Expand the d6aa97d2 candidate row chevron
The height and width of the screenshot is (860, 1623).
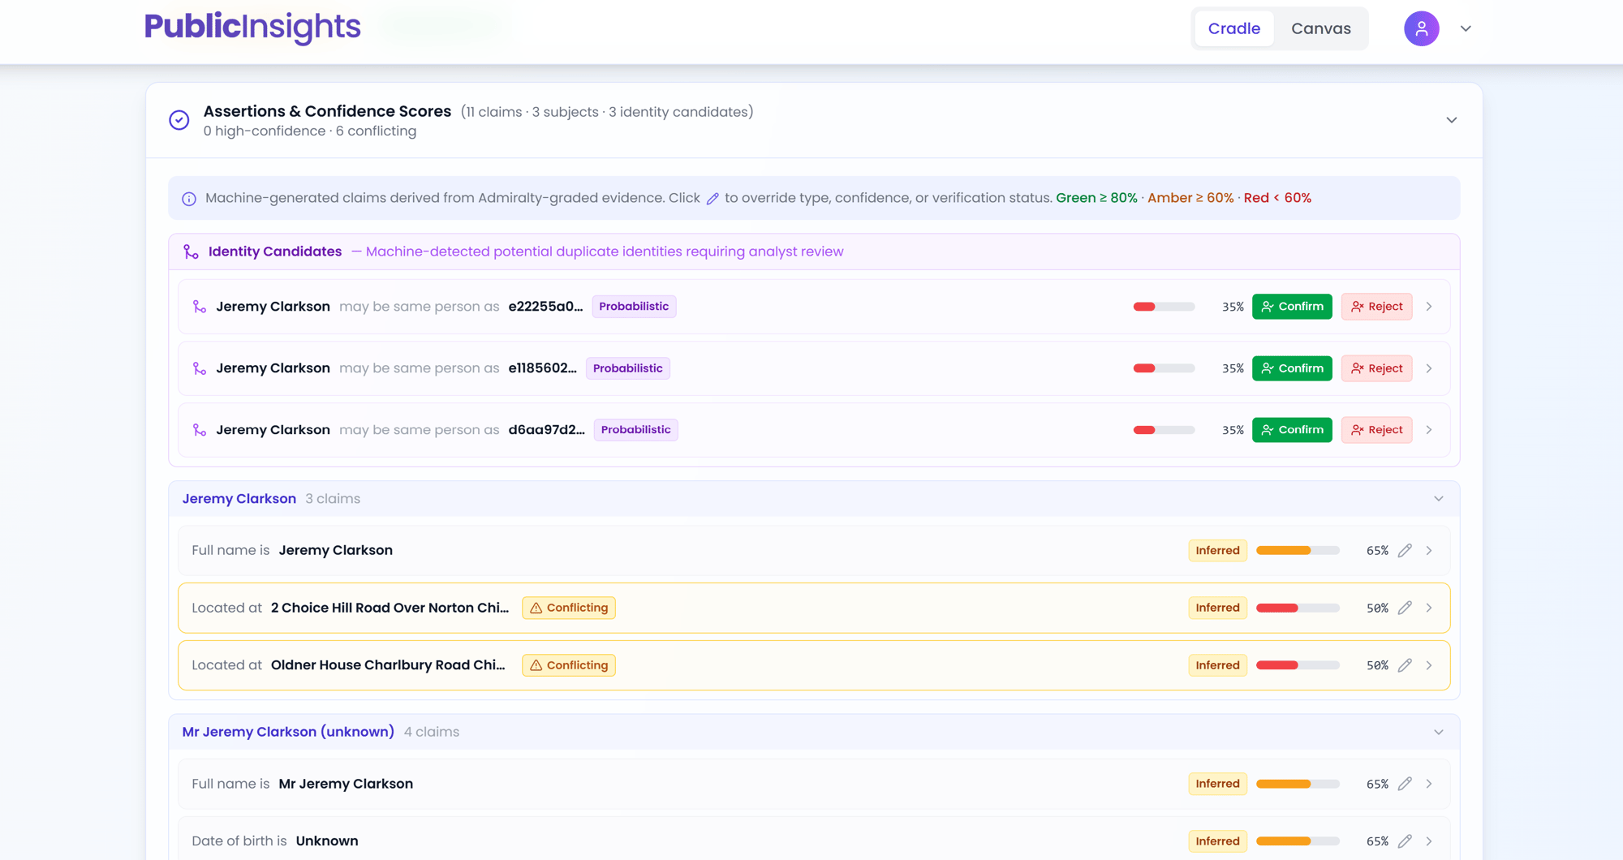pyautogui.click(x=1429, y=430)
